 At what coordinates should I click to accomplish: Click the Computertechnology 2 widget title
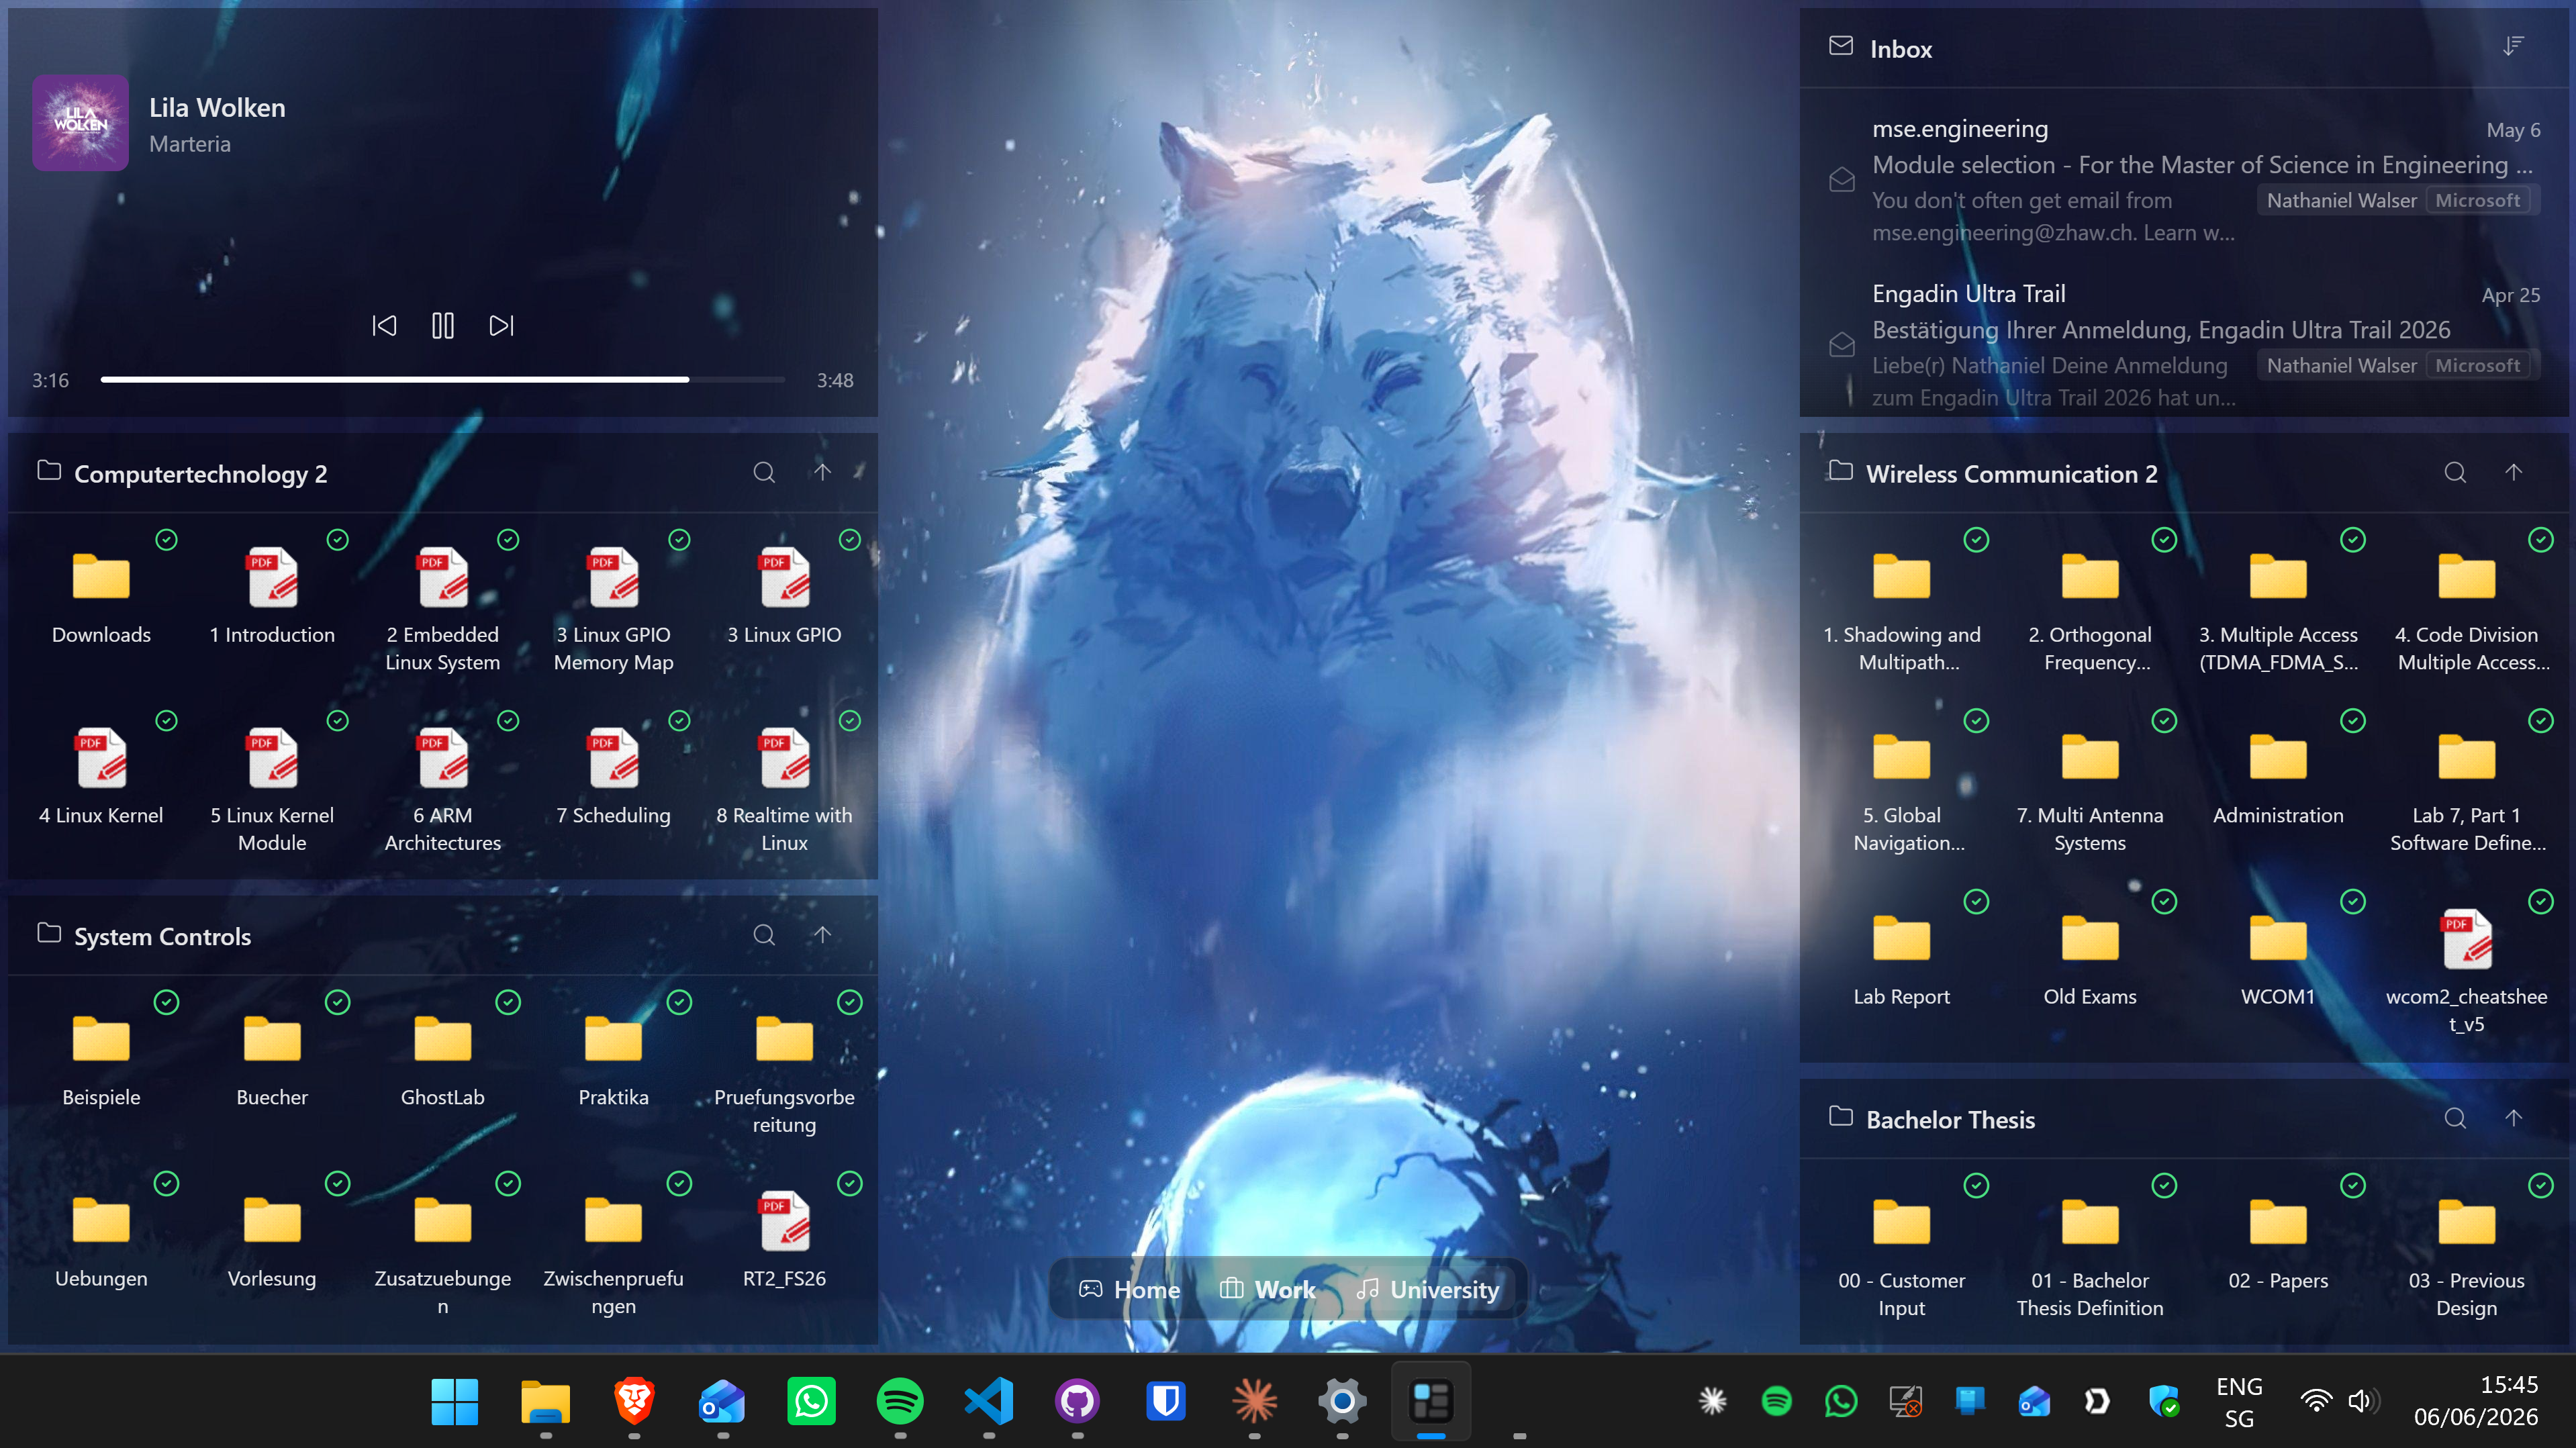pos(200,473)
